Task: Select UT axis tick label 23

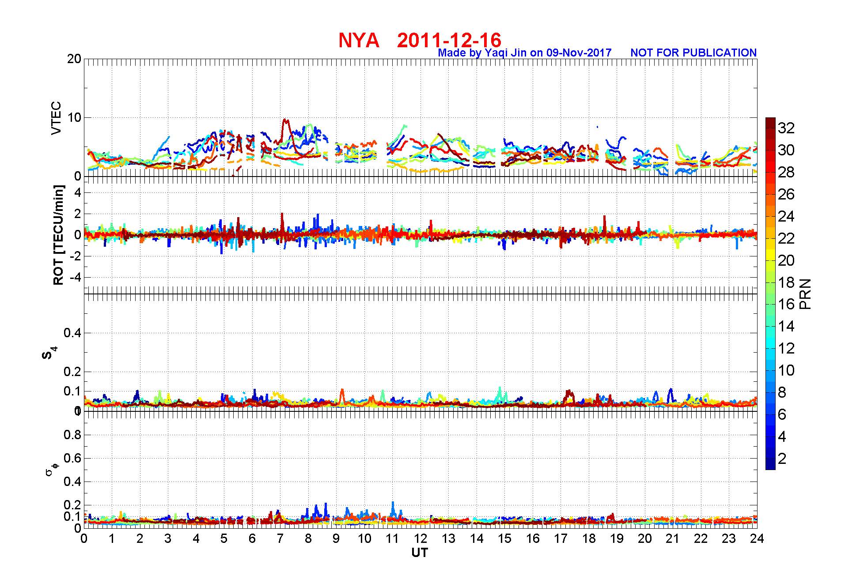Action: pos(729,538)
